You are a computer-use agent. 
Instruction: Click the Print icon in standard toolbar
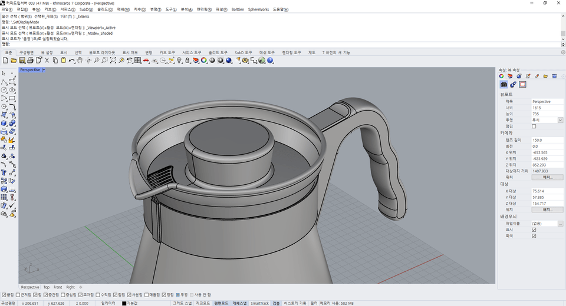(x=30, y=61)
